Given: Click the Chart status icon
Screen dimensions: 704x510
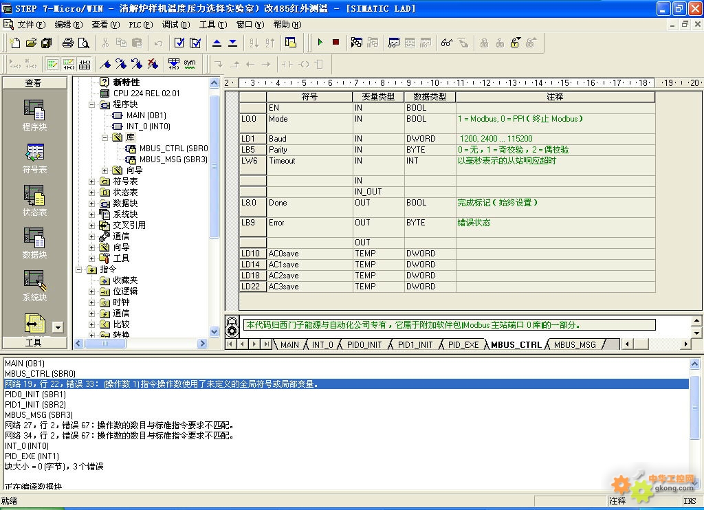Looking at the screenshot, I should [394, 43].
